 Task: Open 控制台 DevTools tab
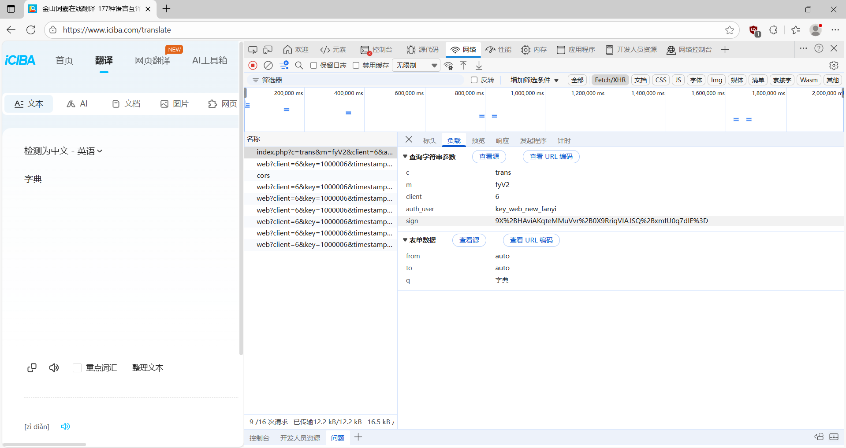[x=376, y=50]
